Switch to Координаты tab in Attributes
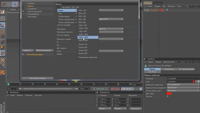The height and width of the screenshot is (113, 200). (169, 69)
